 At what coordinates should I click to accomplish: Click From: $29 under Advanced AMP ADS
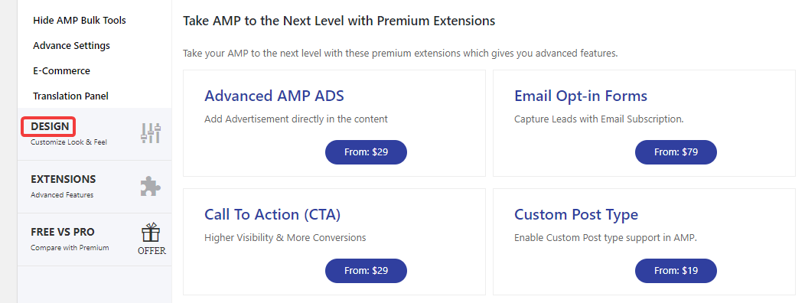pyautogui.click(x=366, y=152)
